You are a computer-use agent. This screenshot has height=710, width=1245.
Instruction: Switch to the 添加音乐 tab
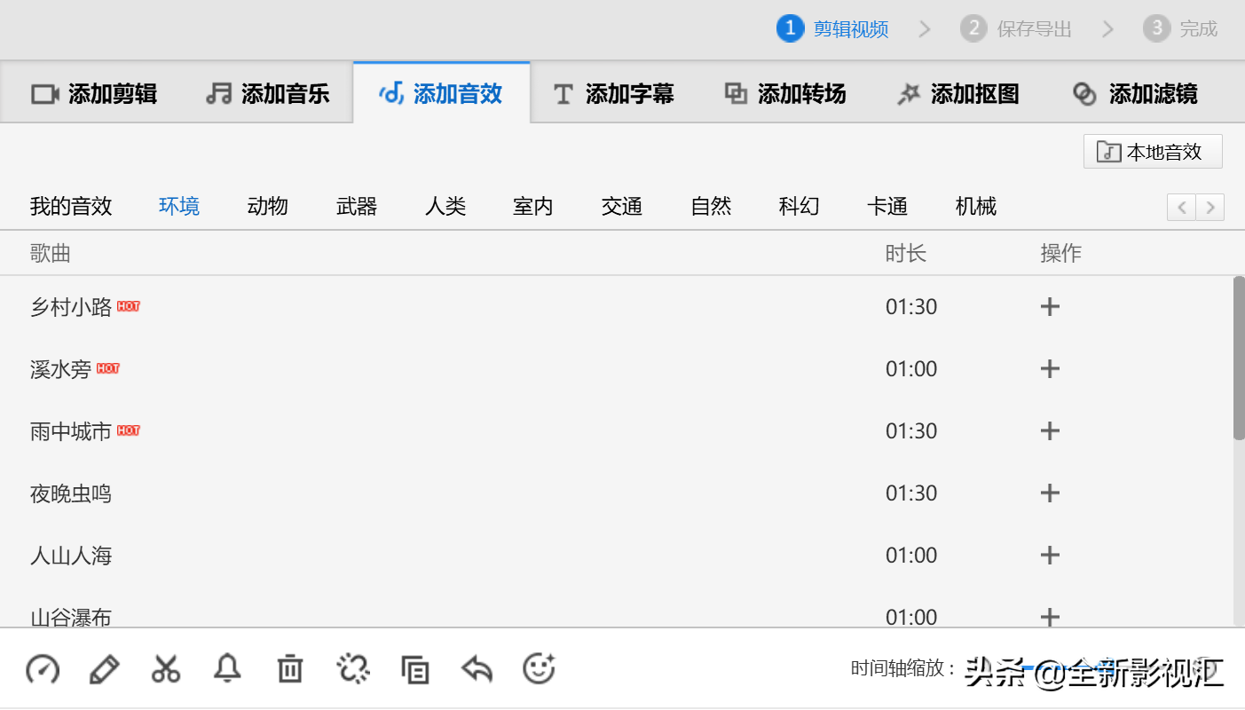point(268,93)
